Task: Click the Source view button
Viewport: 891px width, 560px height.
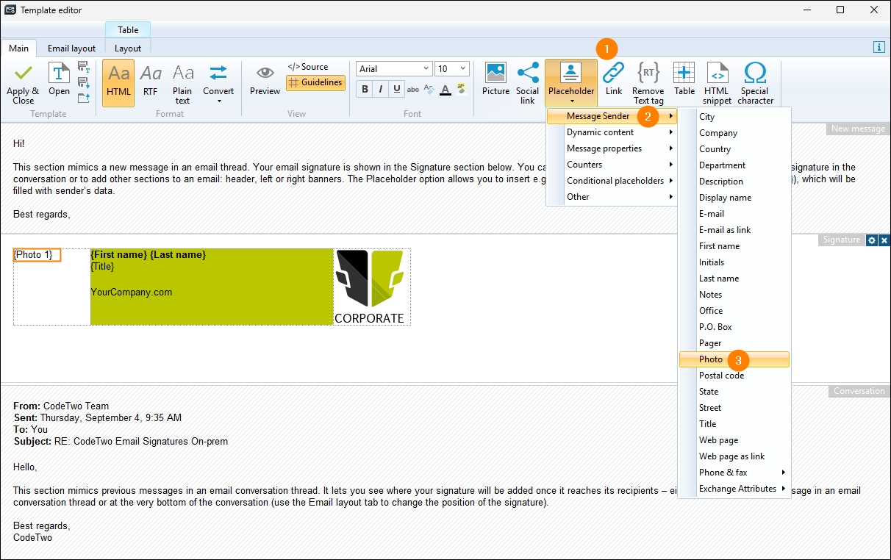Action: [x=308, y=67]
